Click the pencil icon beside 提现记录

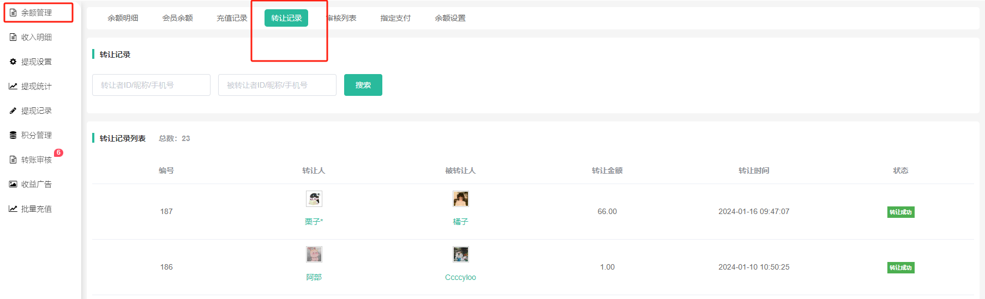(13, 111)
